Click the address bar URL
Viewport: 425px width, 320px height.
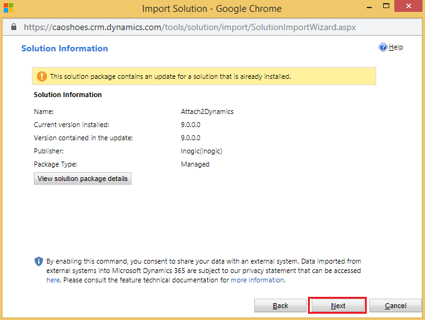pyautogui.click(x=190, y=27)
